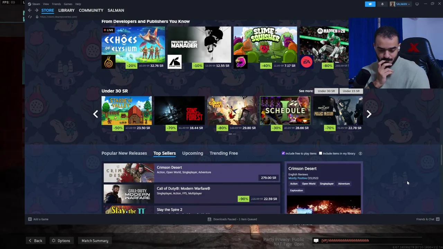Image resolution: width=443 pixels, height=249 pixels.
Task: Click the game chat speech bubble icon
Action: point(316,241)
